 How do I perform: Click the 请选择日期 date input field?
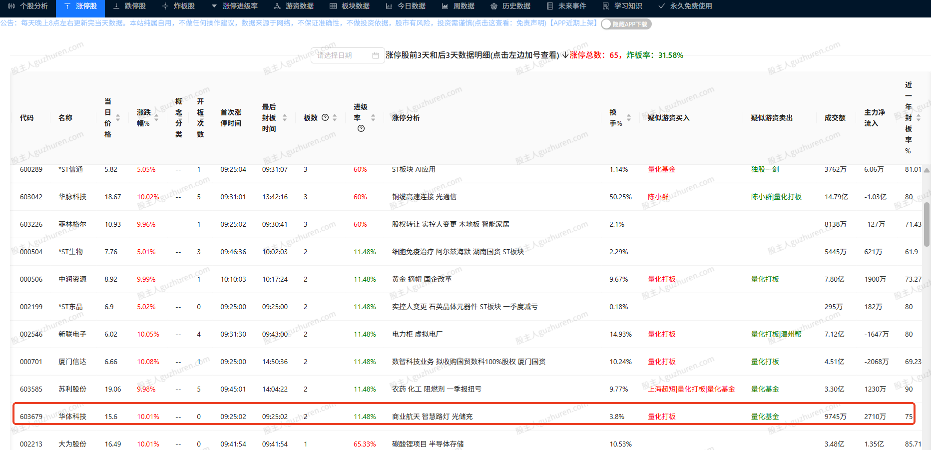coord(348,55)
